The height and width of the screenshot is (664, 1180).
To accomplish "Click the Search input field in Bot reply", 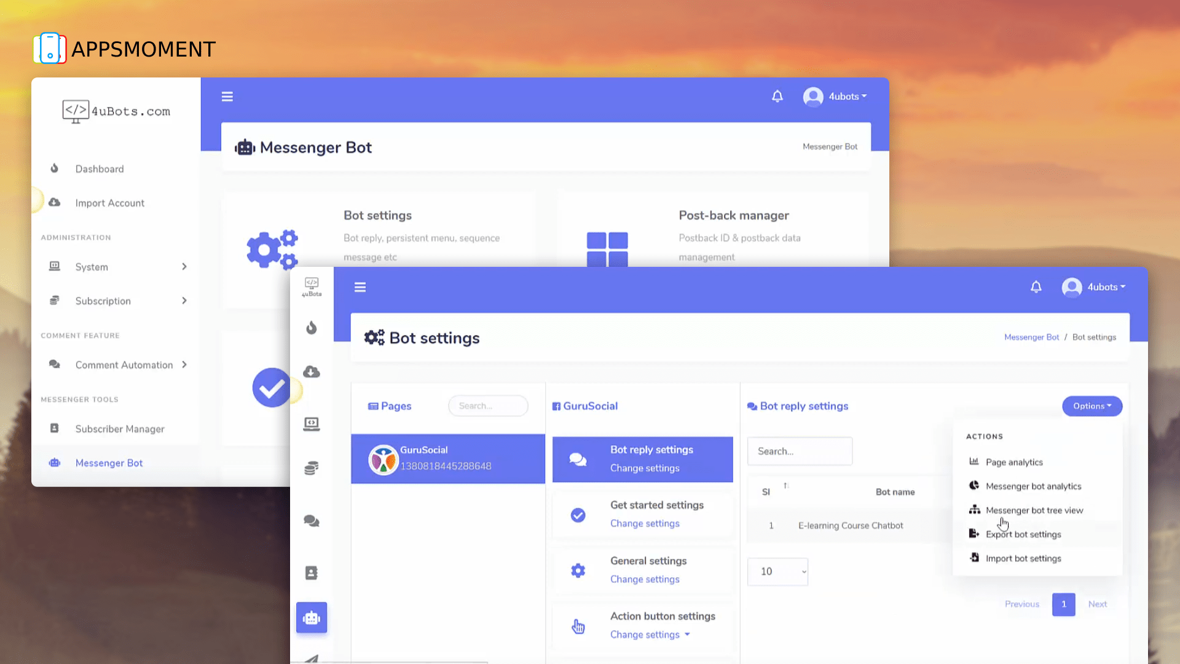I will tap(800, 451).
